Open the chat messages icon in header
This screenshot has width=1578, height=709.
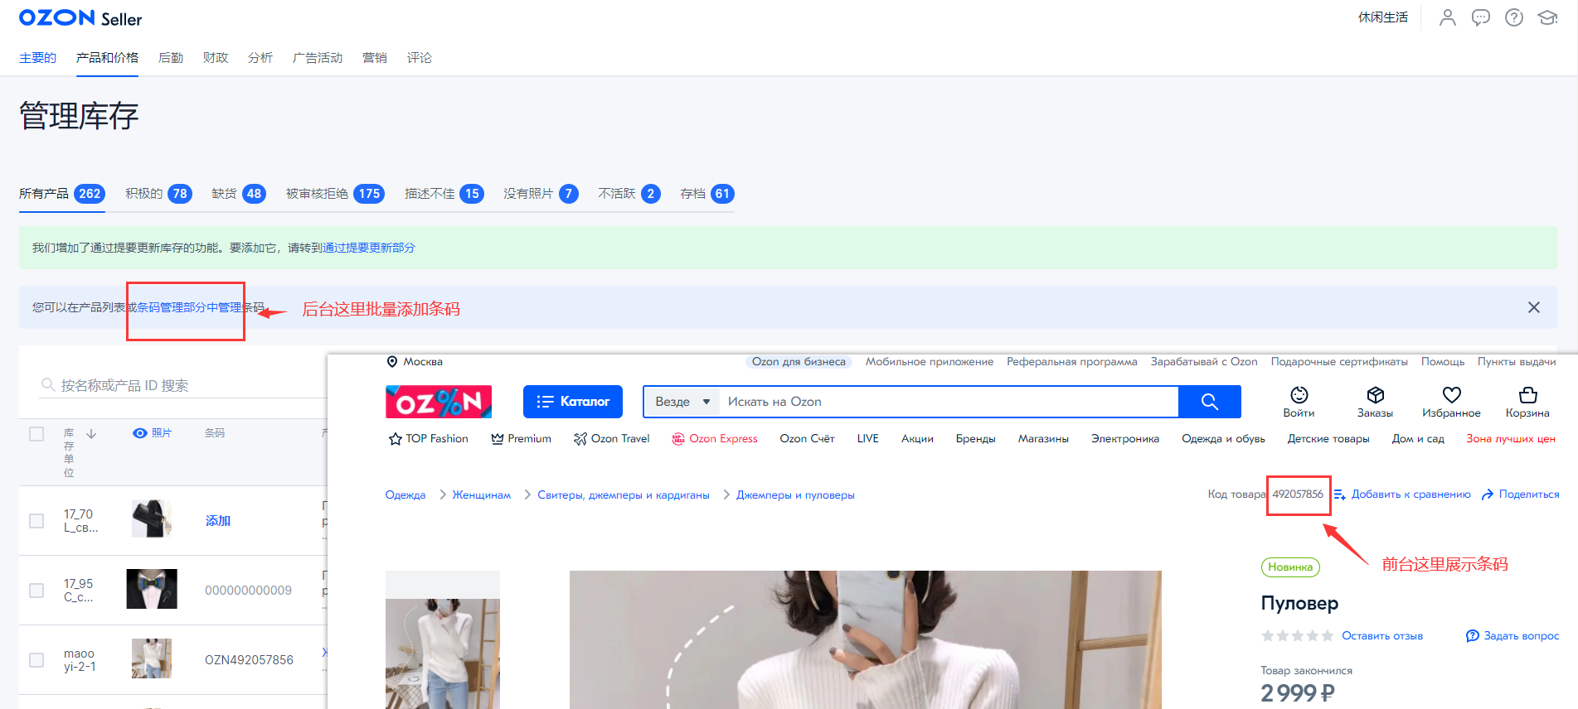click(1480, 17)
